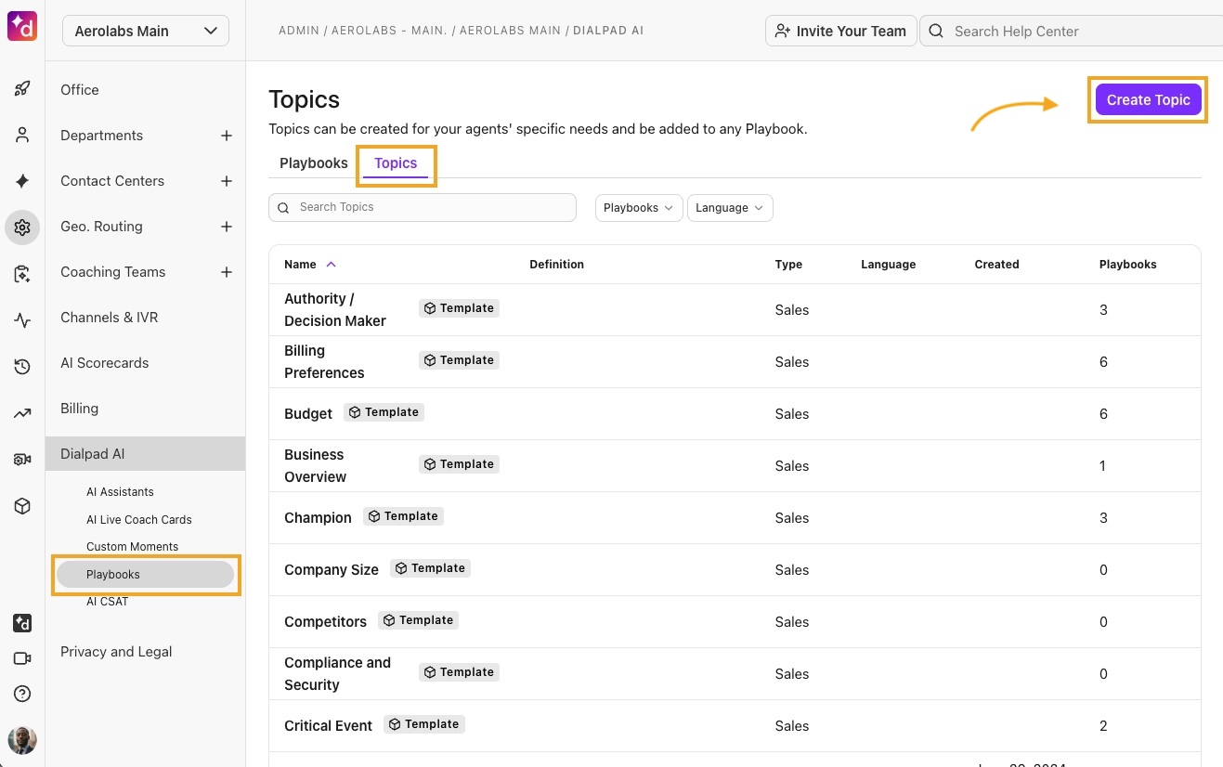Select the Topics tab

[x=396, y=162]
